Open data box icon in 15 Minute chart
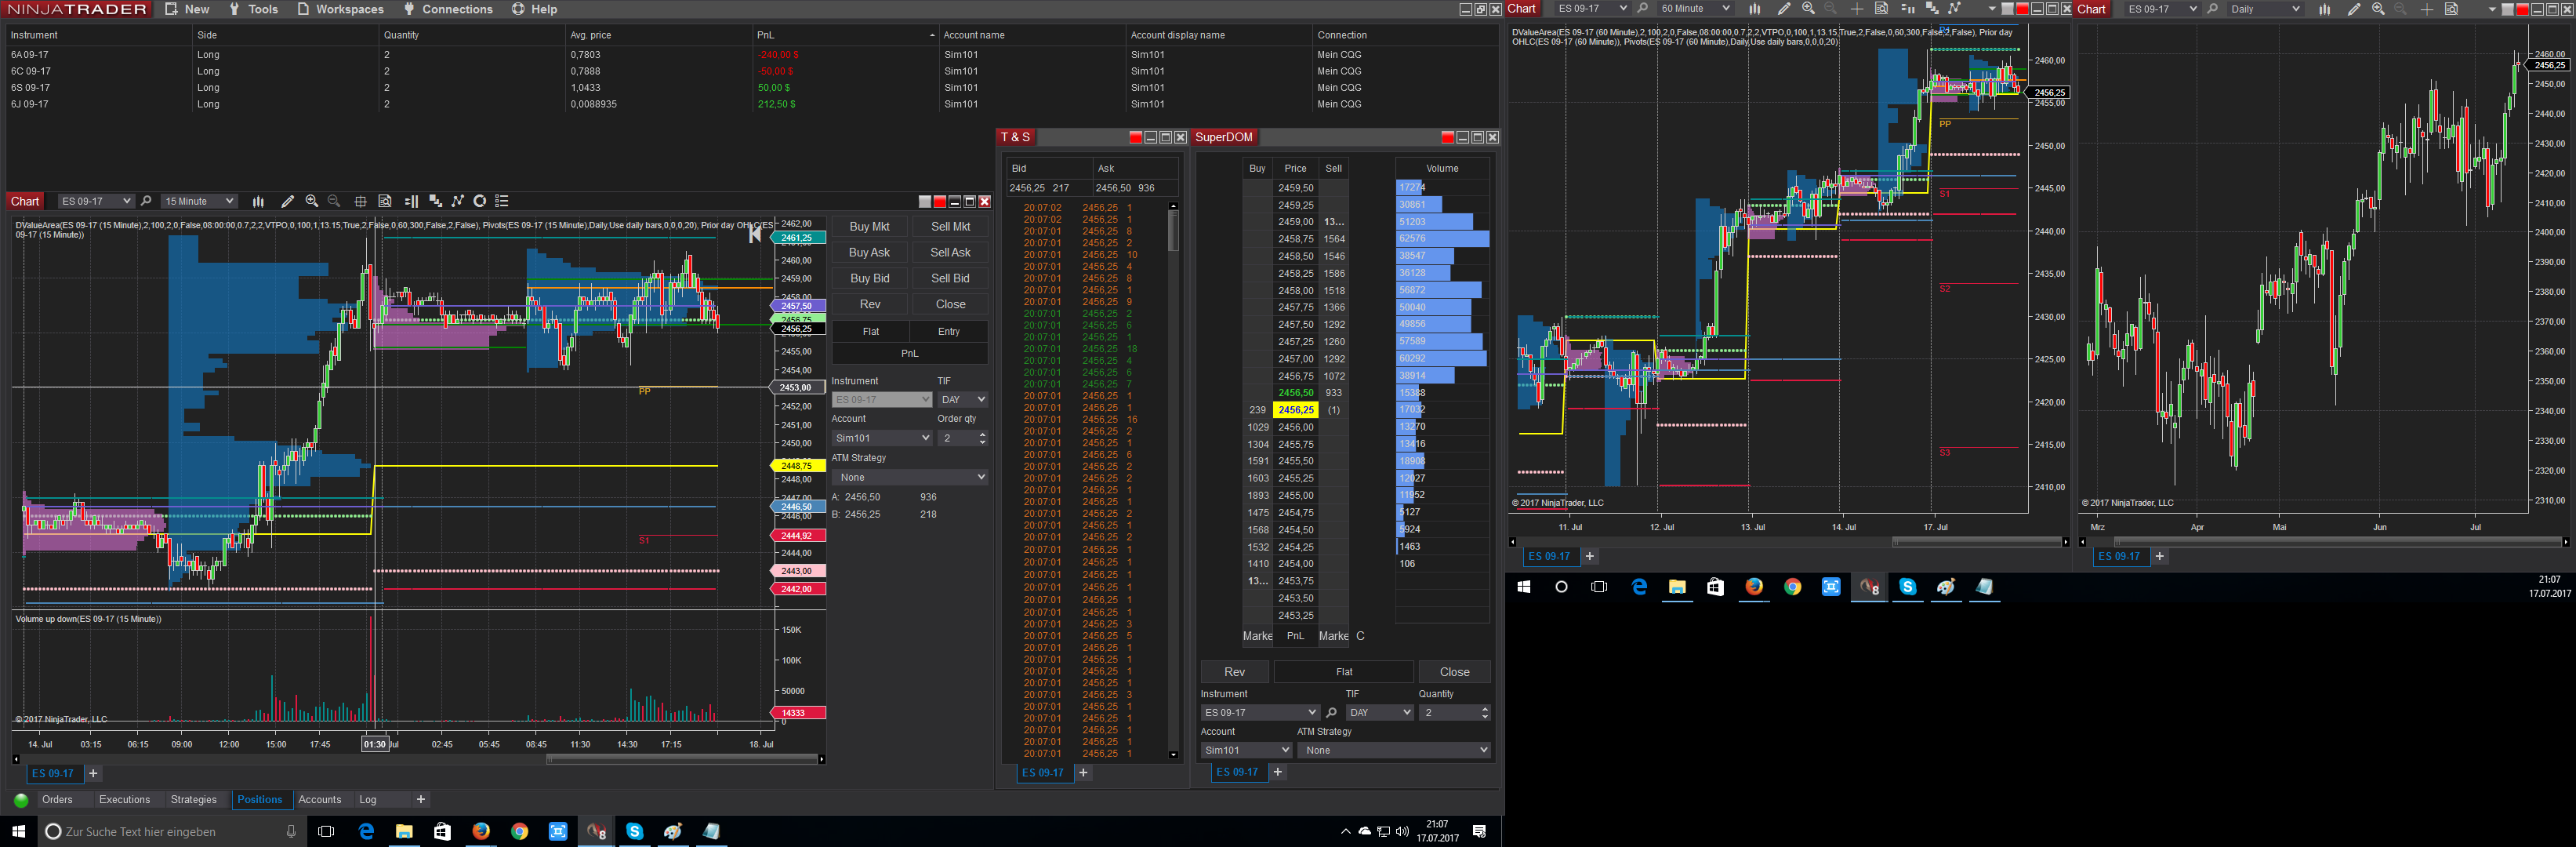The width and height of the screenshot is (2576, 847). click(385, 201)
